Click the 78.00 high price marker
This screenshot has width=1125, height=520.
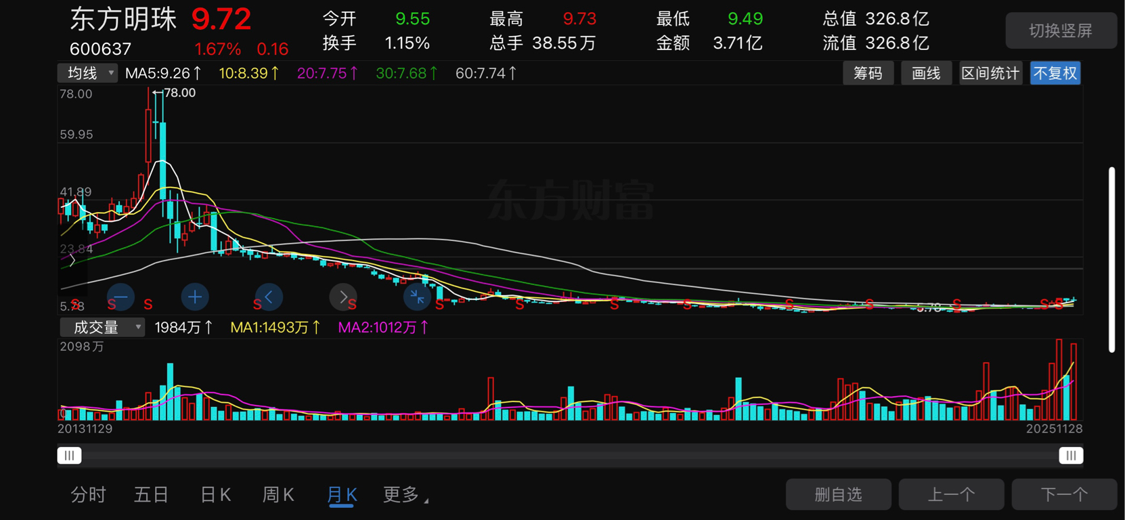[x=179, y=93]
